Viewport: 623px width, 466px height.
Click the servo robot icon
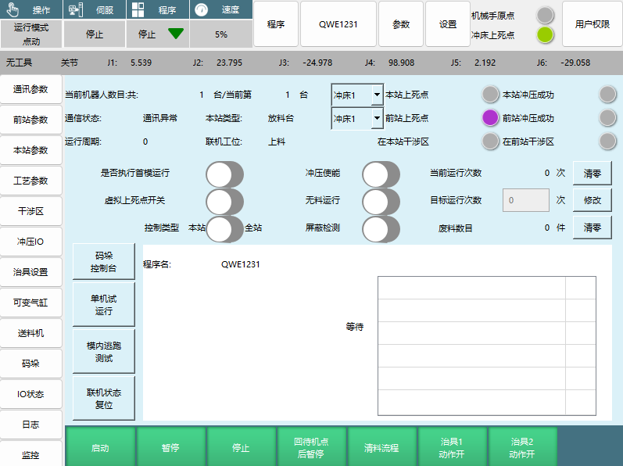[73, 10]
